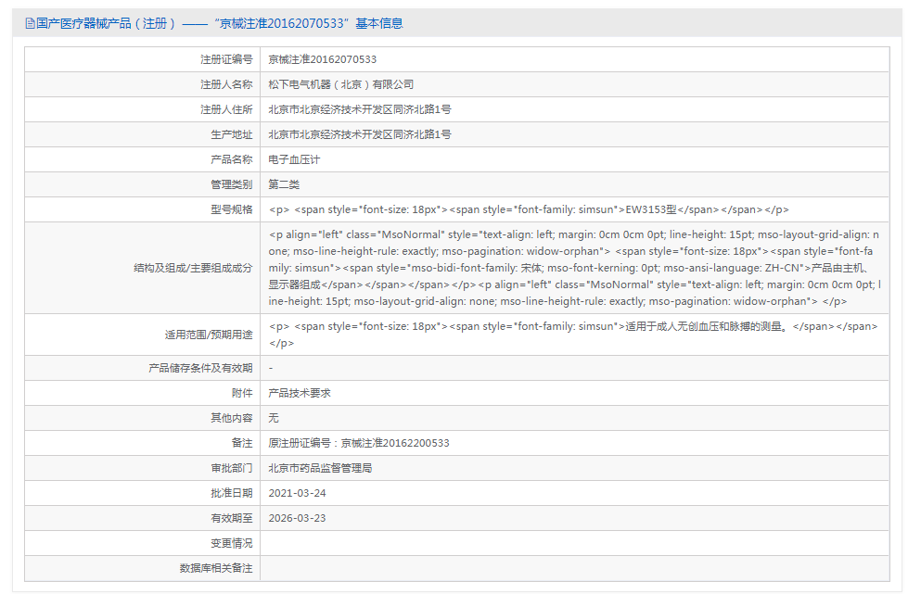Click expiry date 2026-03-23
Screen dimensions: 908x594
pos(297,518)
